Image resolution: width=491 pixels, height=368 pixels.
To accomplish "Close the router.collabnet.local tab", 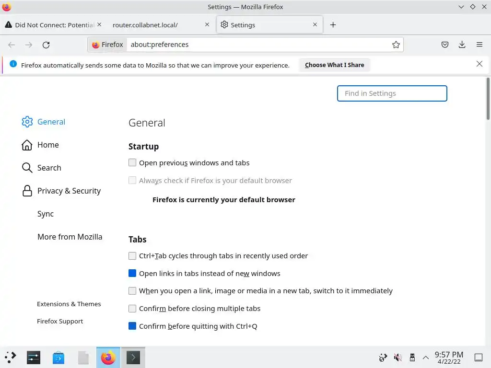I will [207, 24].
